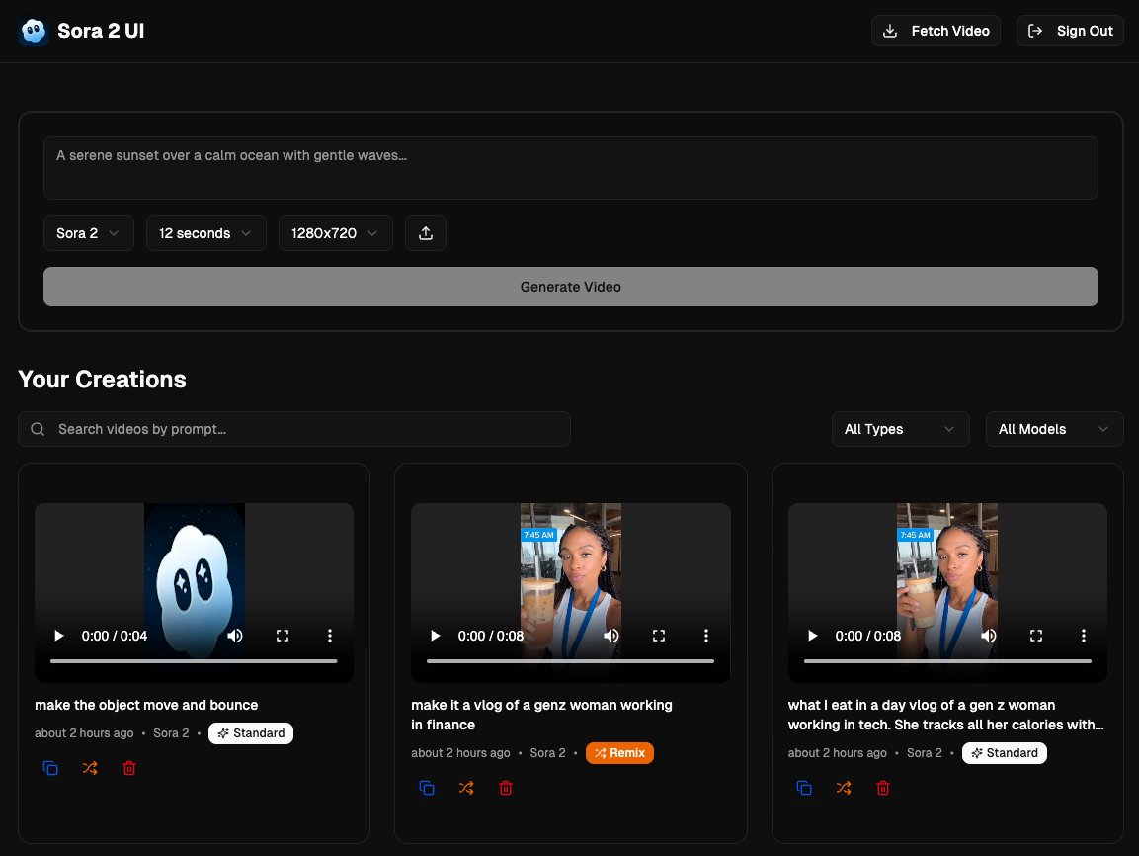The width and height of the screenshot is (1139, 856).
Task: Copy the prompt of "make the object move and bounce"
Action: coord(50,768)
